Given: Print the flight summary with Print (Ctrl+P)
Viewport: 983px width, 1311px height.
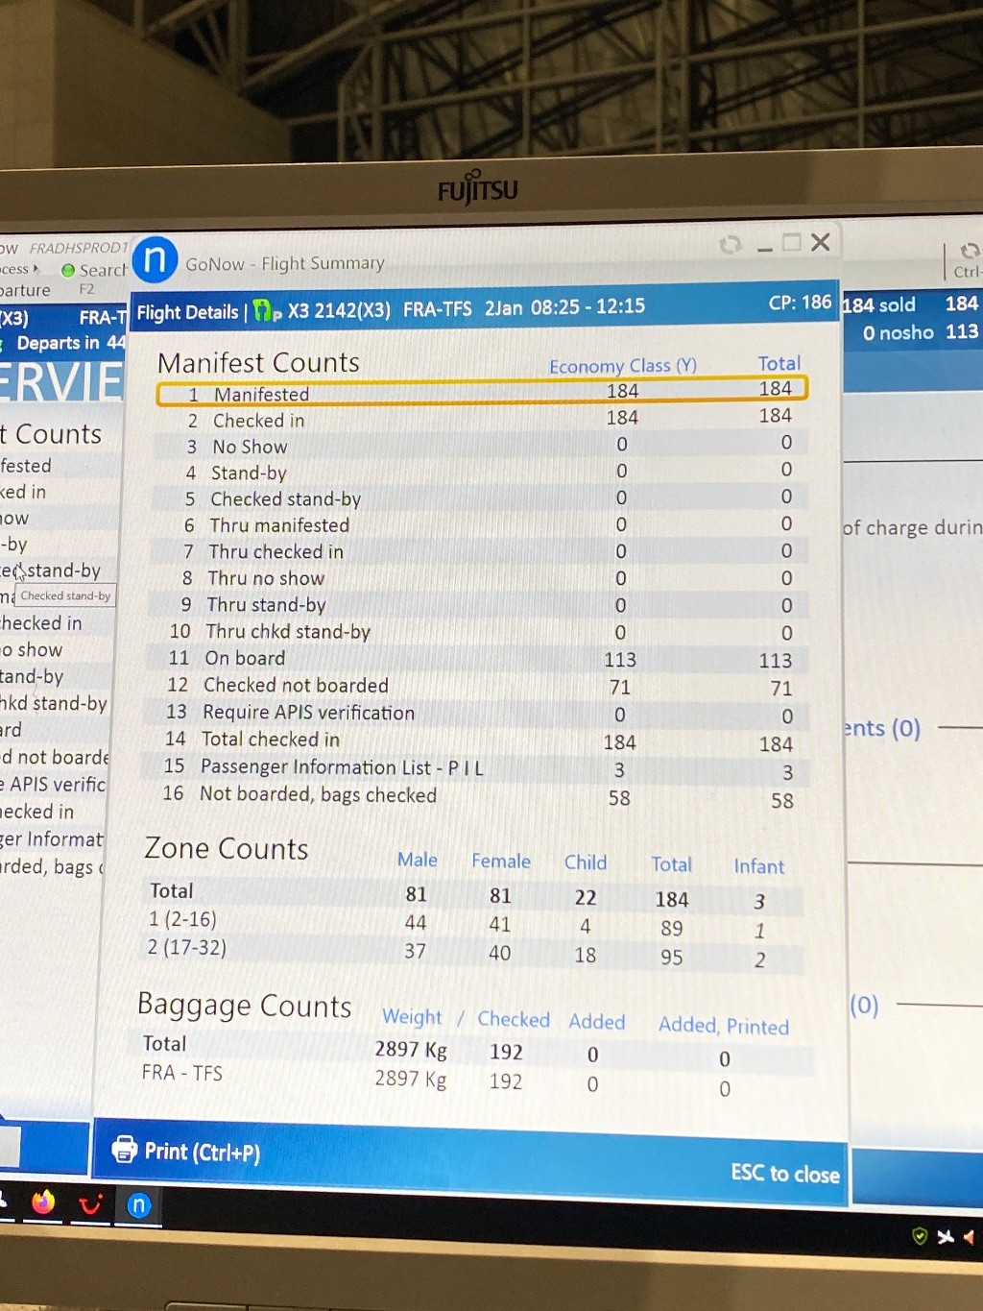Looking at the screenshot, I should coord(186,1151).
